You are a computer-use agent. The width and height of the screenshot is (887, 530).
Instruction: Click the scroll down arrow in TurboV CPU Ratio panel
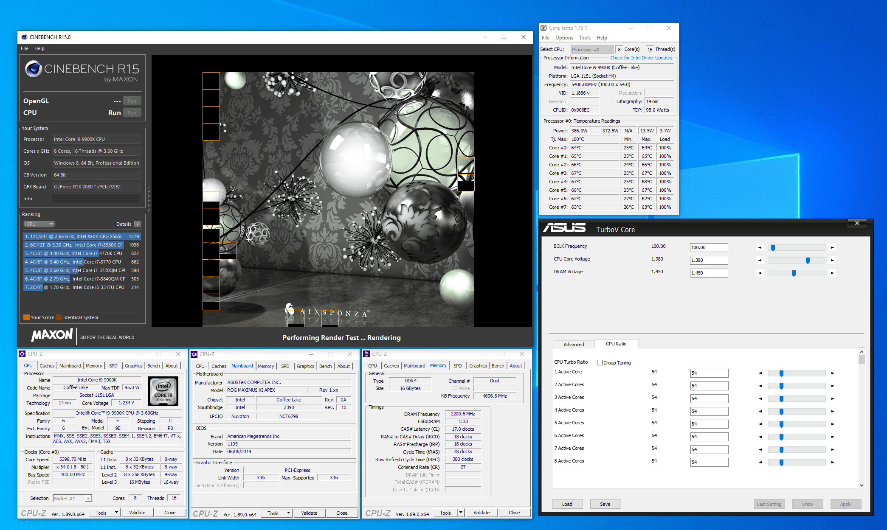coord(862,485)
